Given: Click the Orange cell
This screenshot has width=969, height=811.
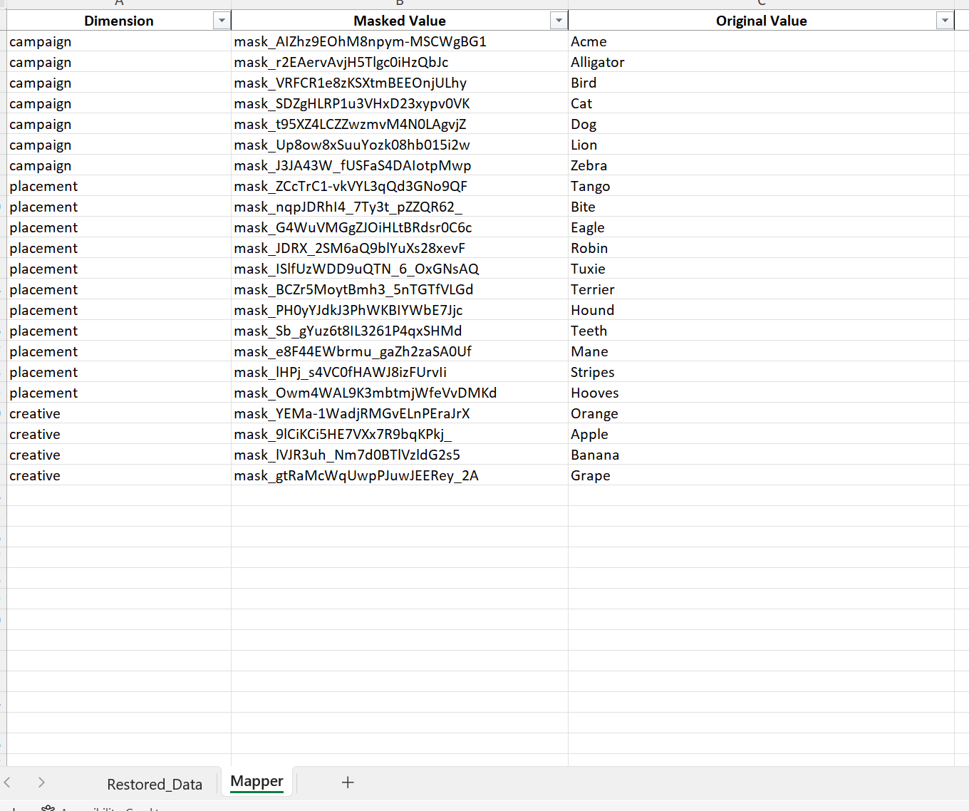Looking at the screenshot, I should pyautogui.click(x=761, y=413).
